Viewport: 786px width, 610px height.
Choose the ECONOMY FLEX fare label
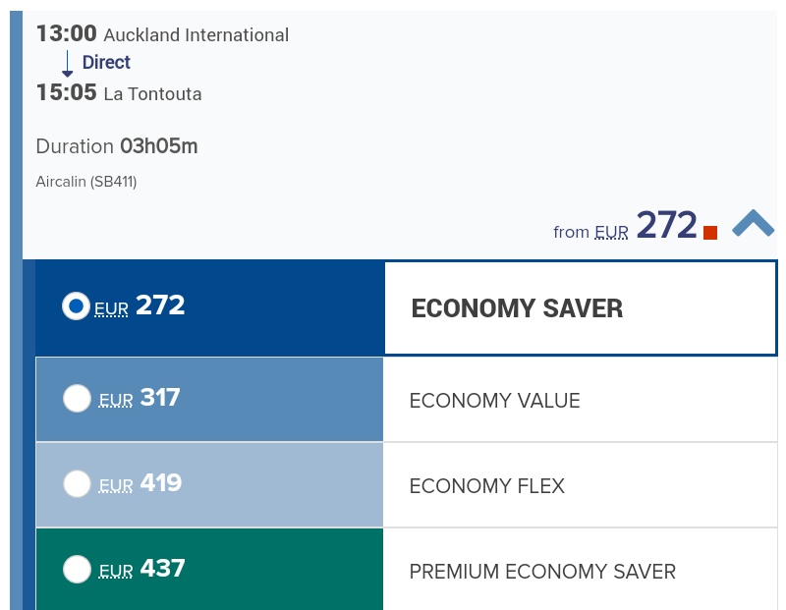click(x=486, y=486)
